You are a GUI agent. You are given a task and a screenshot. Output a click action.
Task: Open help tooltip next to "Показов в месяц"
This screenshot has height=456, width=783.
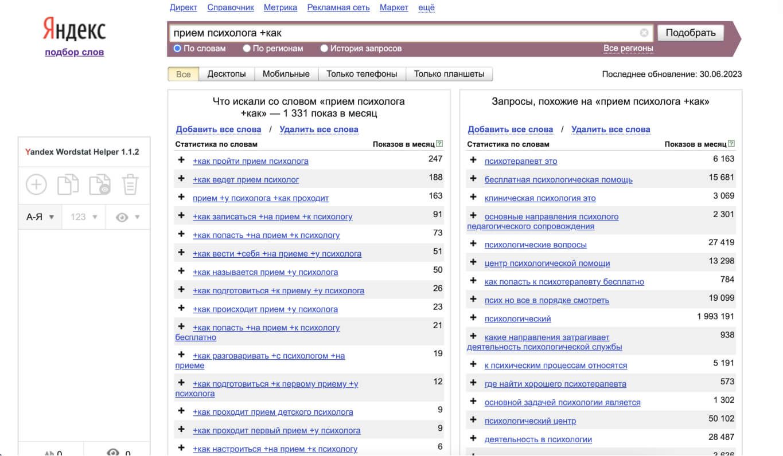(439, 144)
